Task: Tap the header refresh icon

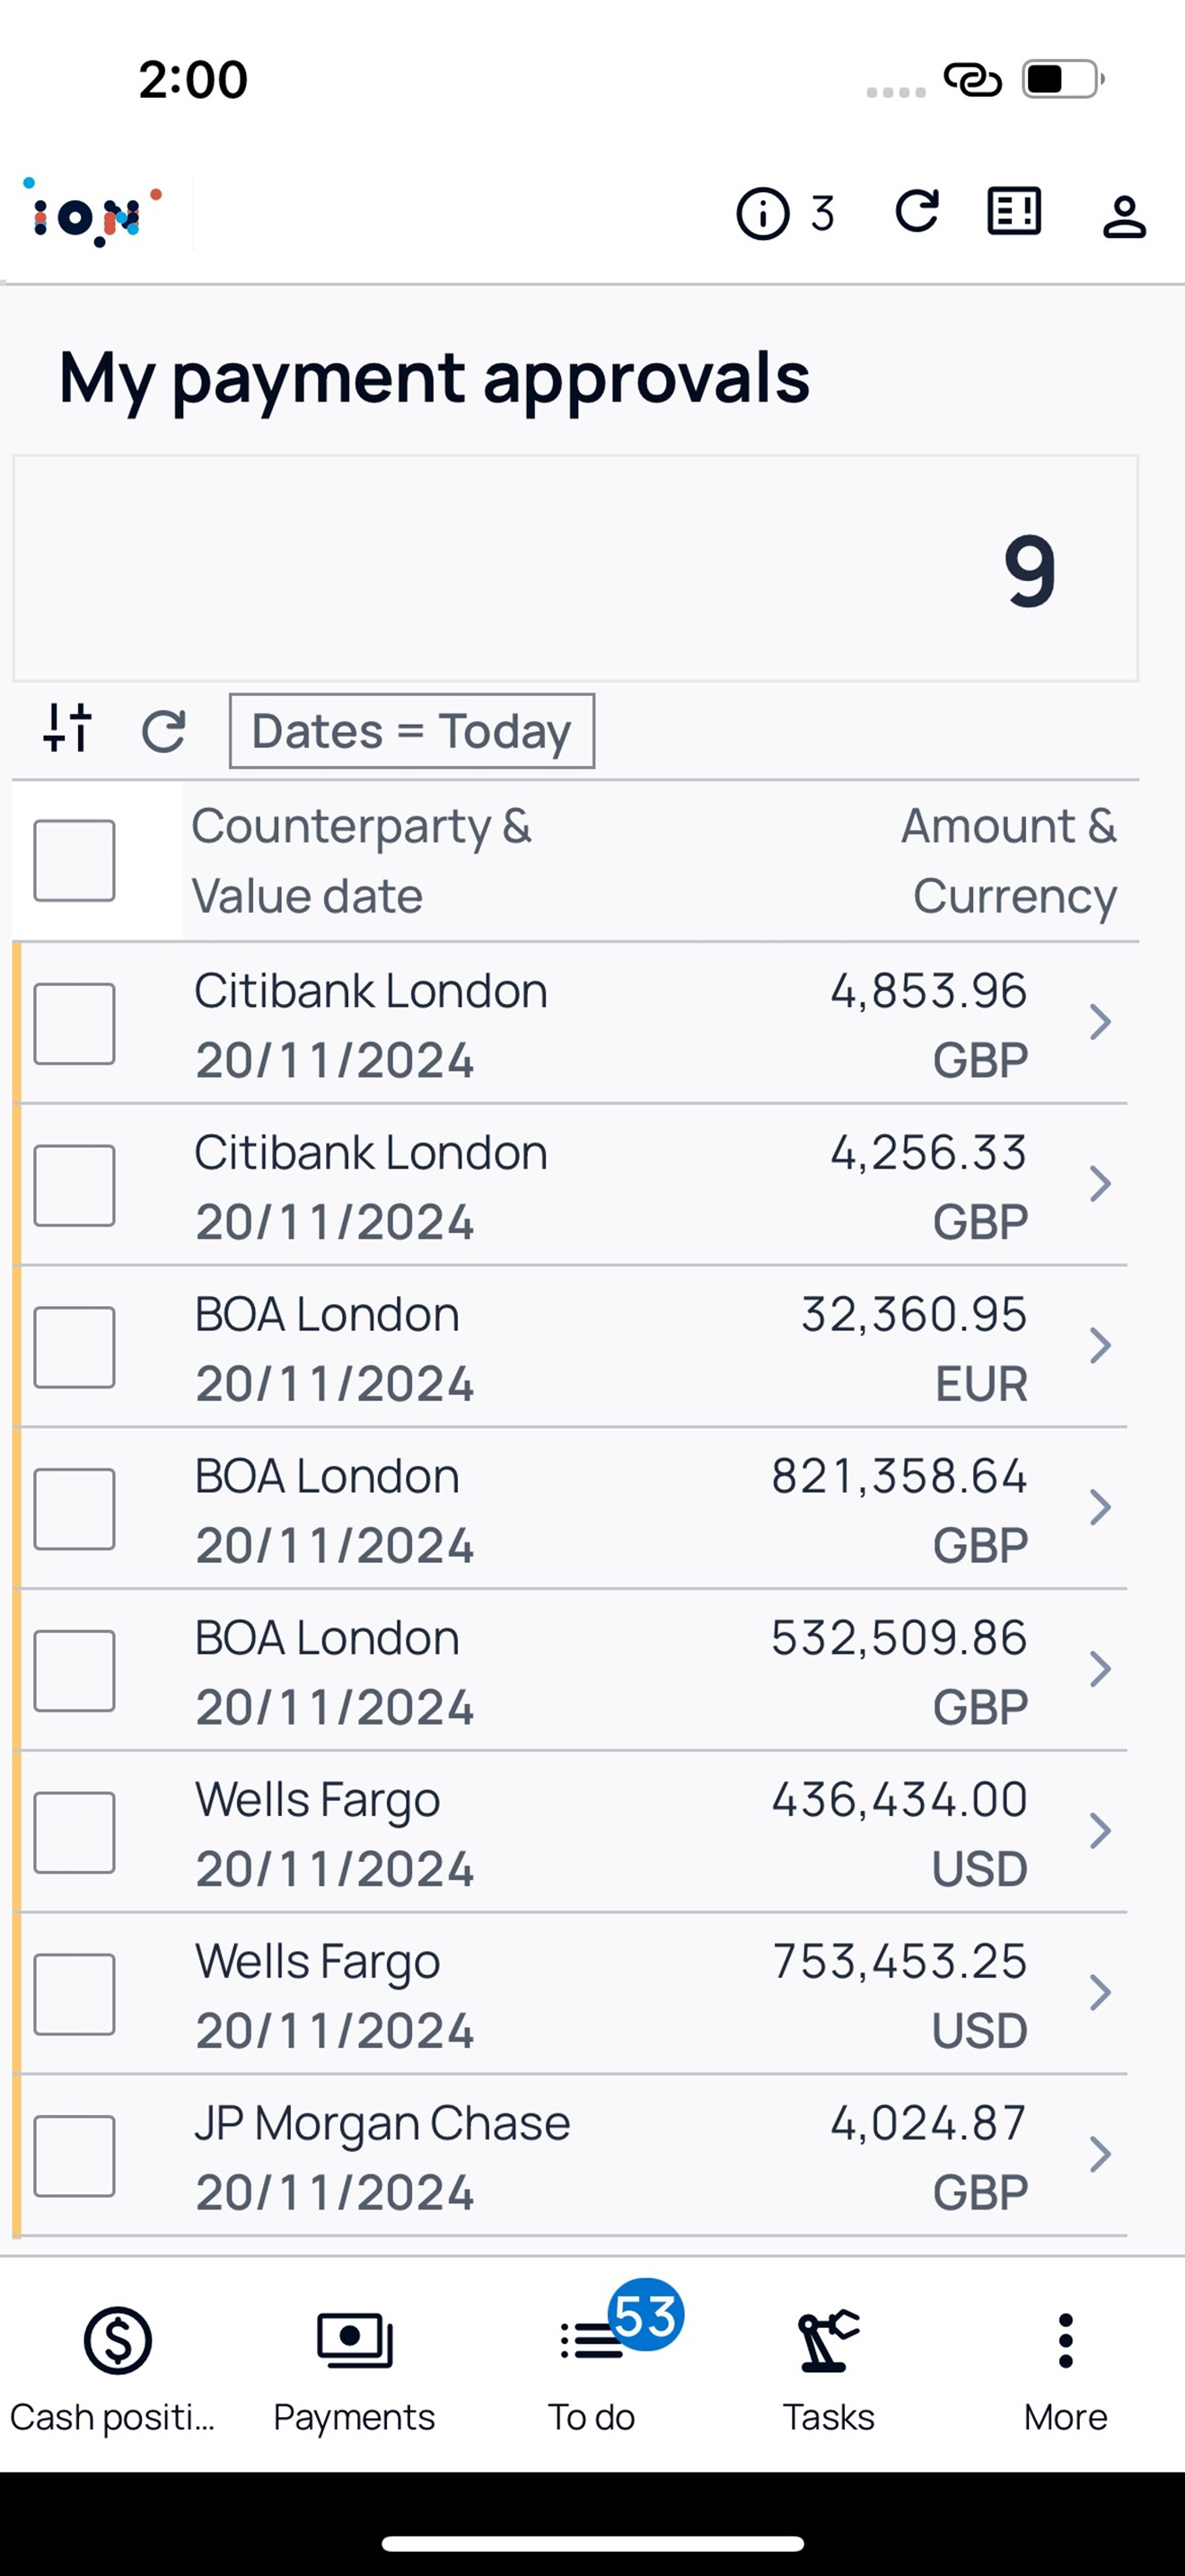Action: pos(917,211)
